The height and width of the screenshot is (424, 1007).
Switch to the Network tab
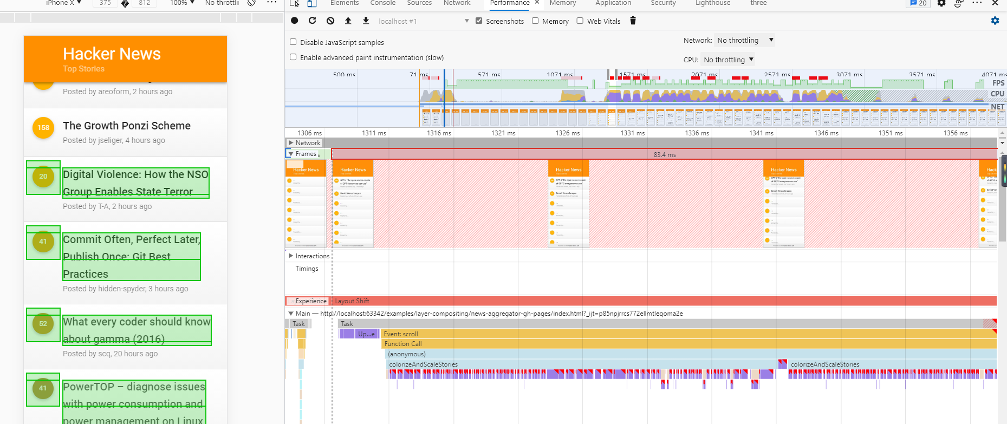(x=457, y=3)
